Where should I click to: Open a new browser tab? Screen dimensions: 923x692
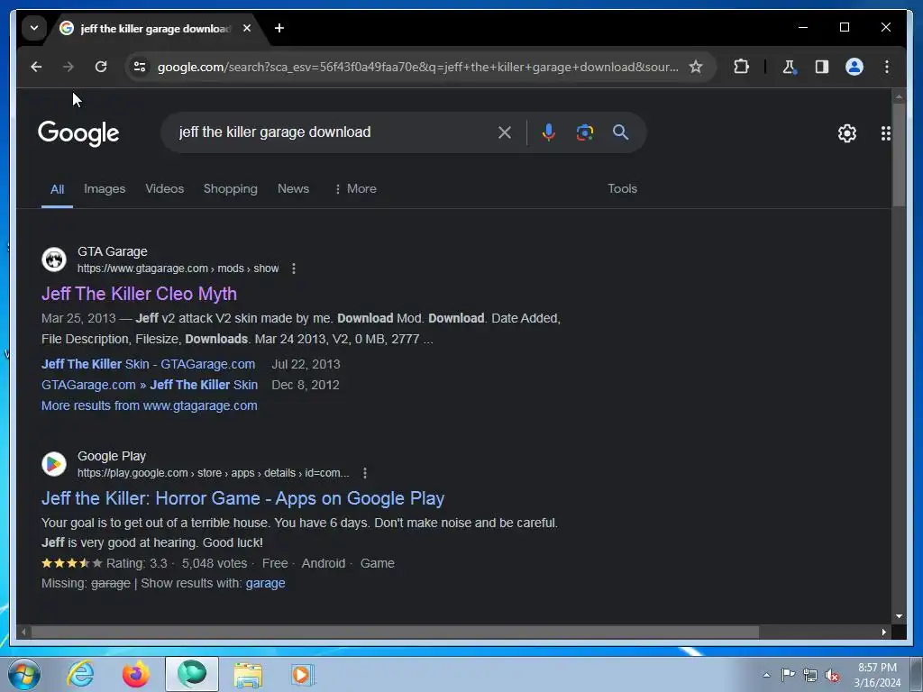point(279,28)
